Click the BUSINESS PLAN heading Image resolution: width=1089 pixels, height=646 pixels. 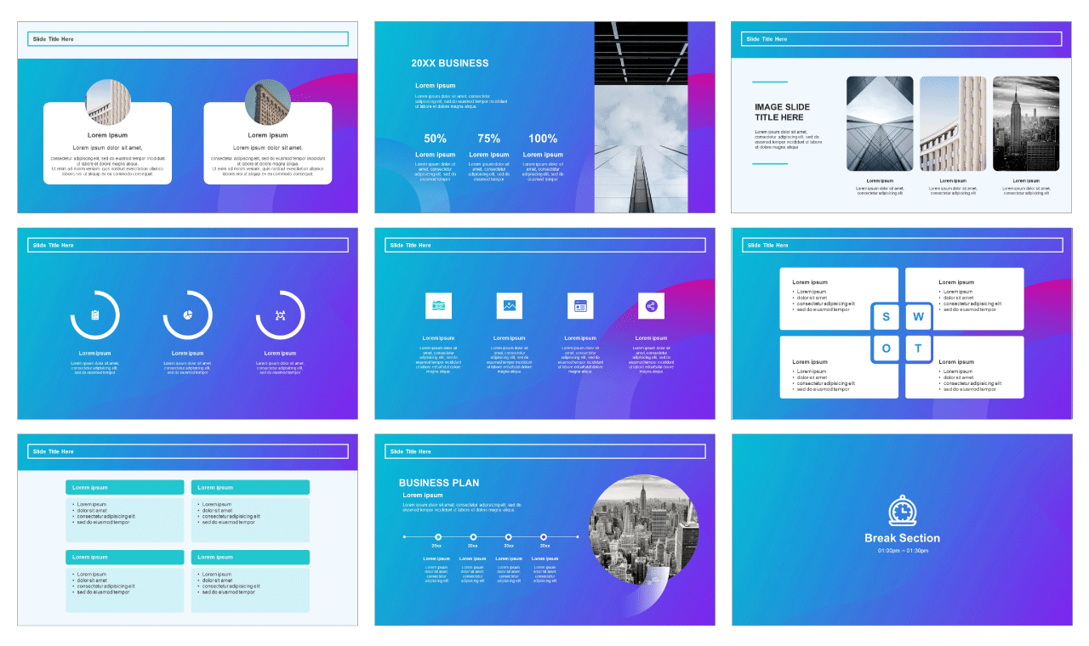click(439, 483)
